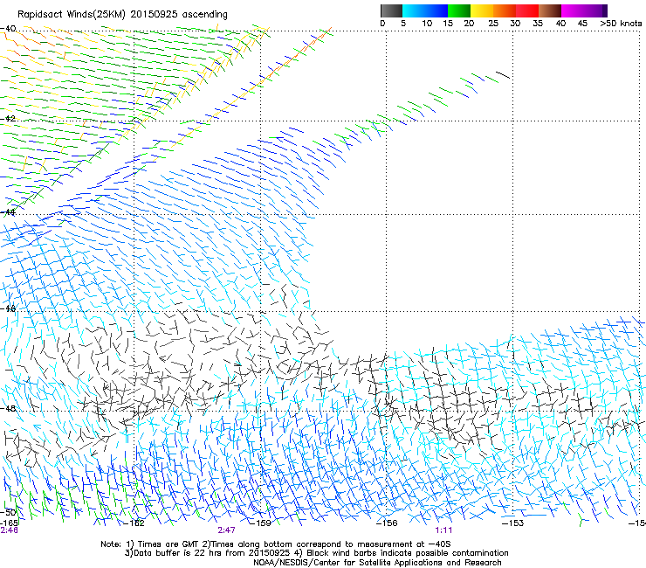The height and width of the screenshot is (568, 646).
Task: Click the gray 0-5 knots legend color
Action: coord(391,10)
